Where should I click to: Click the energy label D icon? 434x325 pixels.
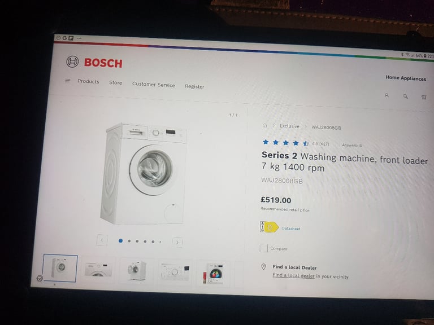pyautogui.click(x=269, y=227)
